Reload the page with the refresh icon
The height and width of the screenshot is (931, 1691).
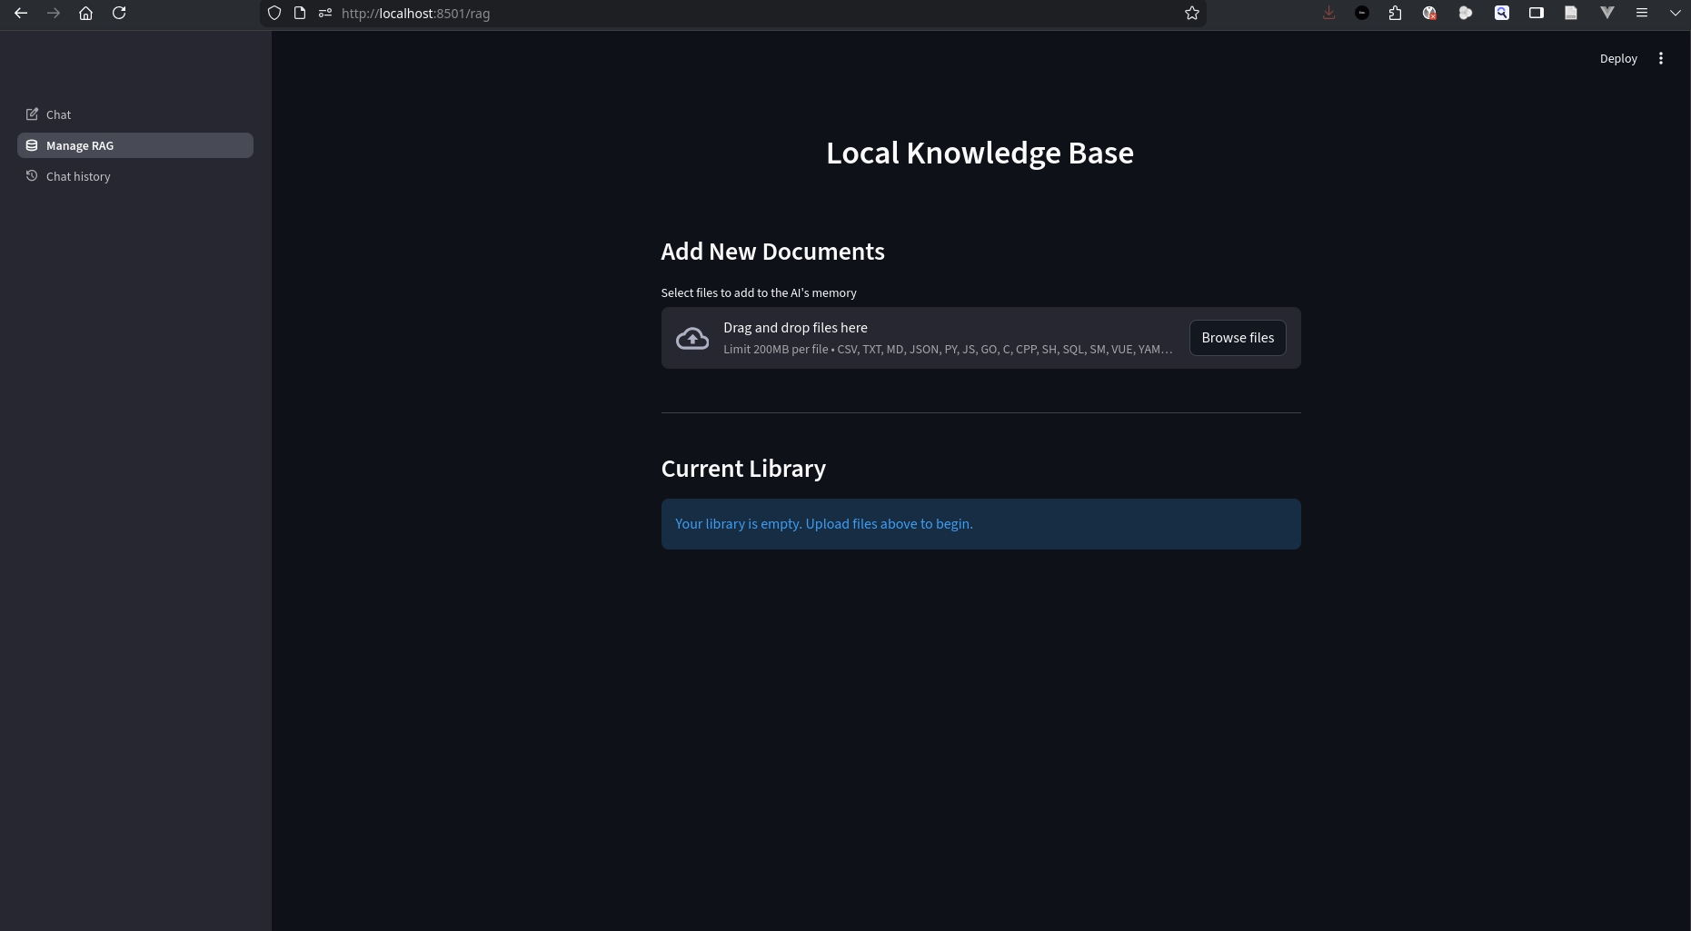tap(119, 13)
